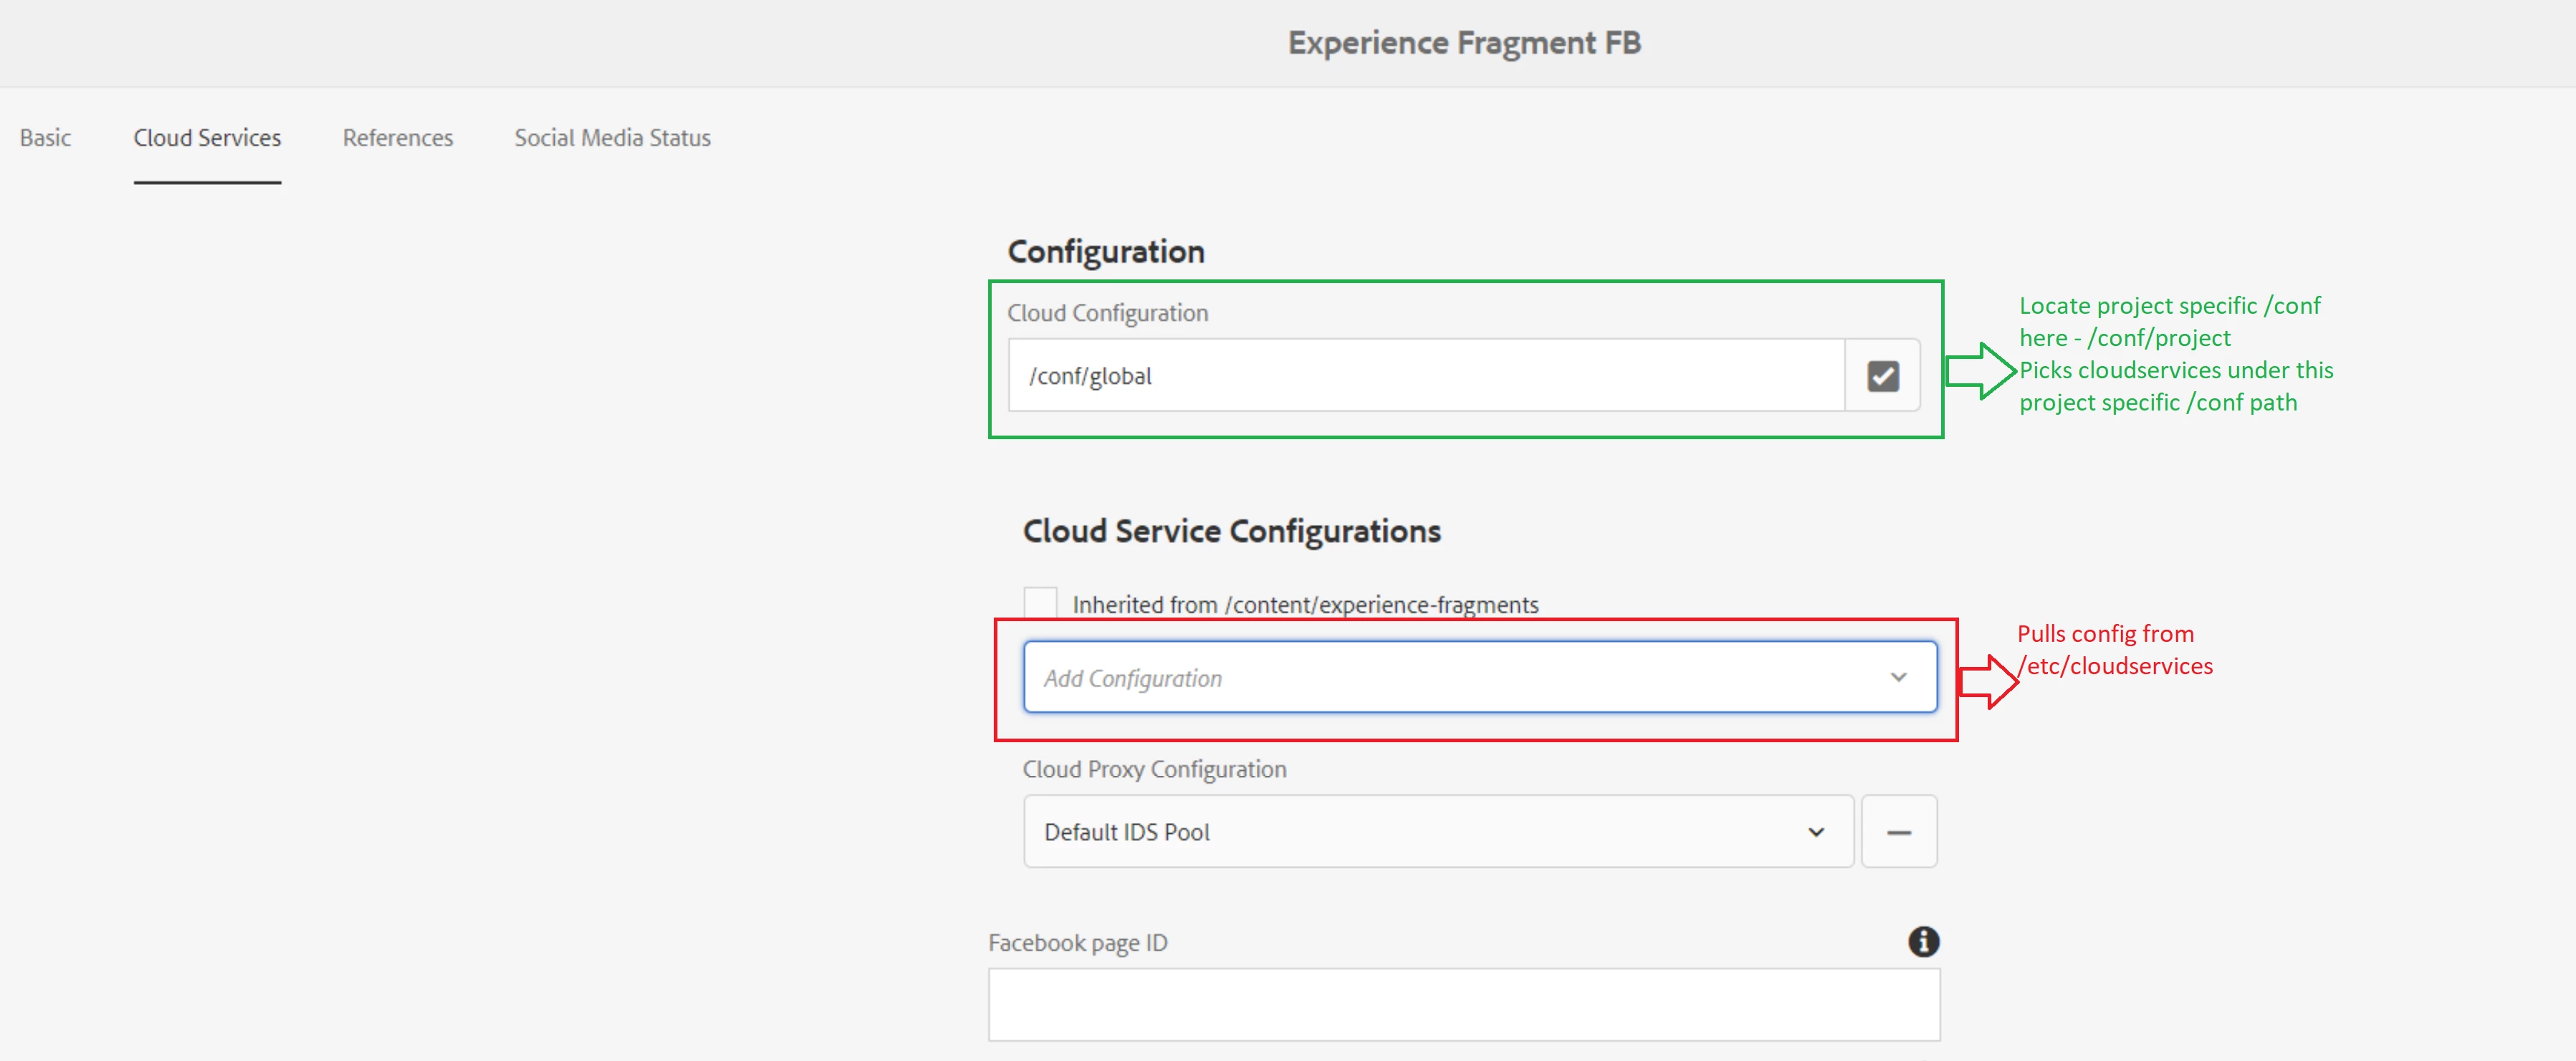2576x1061 pixels.
Task: Remove Default IDS Pool with minus icon
Action: pos(1898,832)
